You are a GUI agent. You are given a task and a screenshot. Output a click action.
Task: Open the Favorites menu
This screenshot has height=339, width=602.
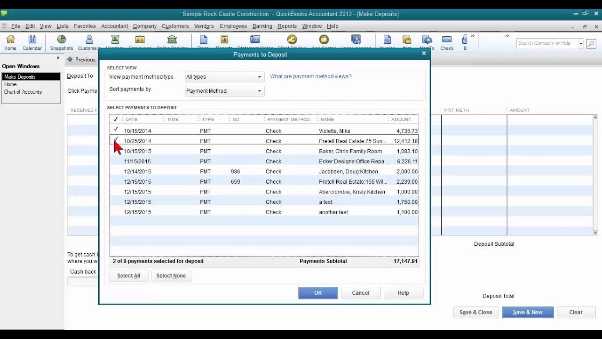point(85,26)
